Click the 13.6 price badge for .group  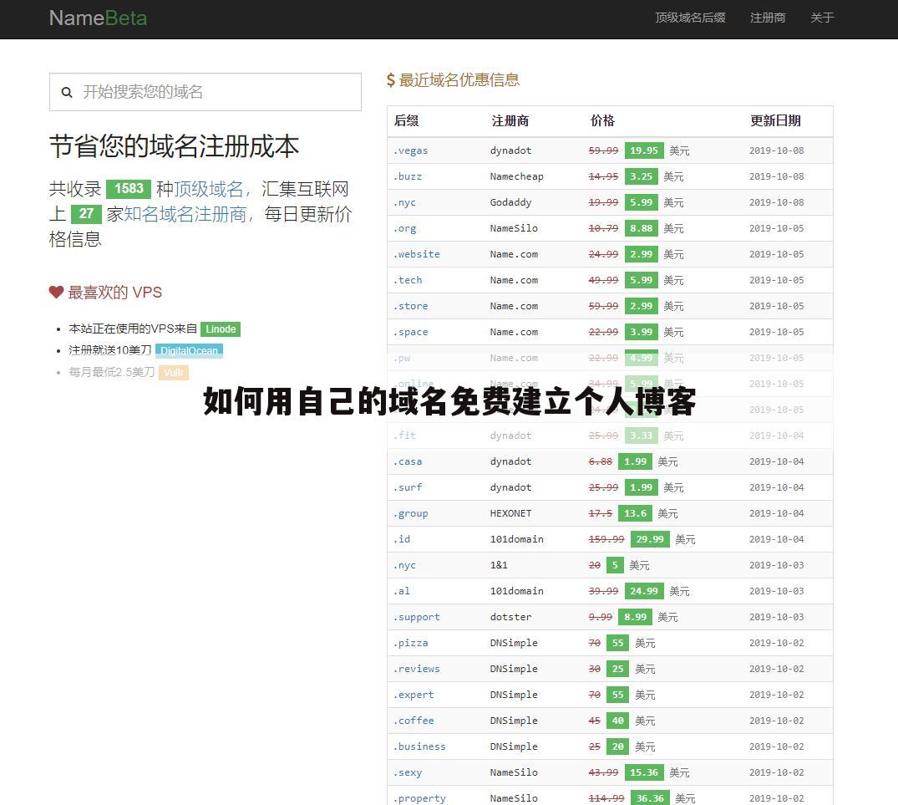point(635,513)
